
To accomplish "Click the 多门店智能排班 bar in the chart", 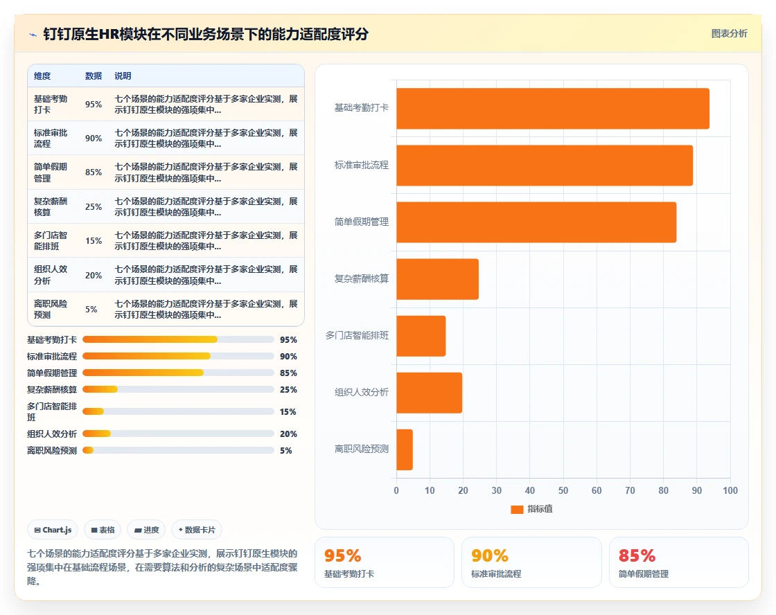I will 421,336.
